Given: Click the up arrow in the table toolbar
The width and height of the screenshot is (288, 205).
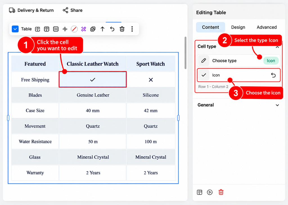Looking at the screenshot, I should (102, 29).
